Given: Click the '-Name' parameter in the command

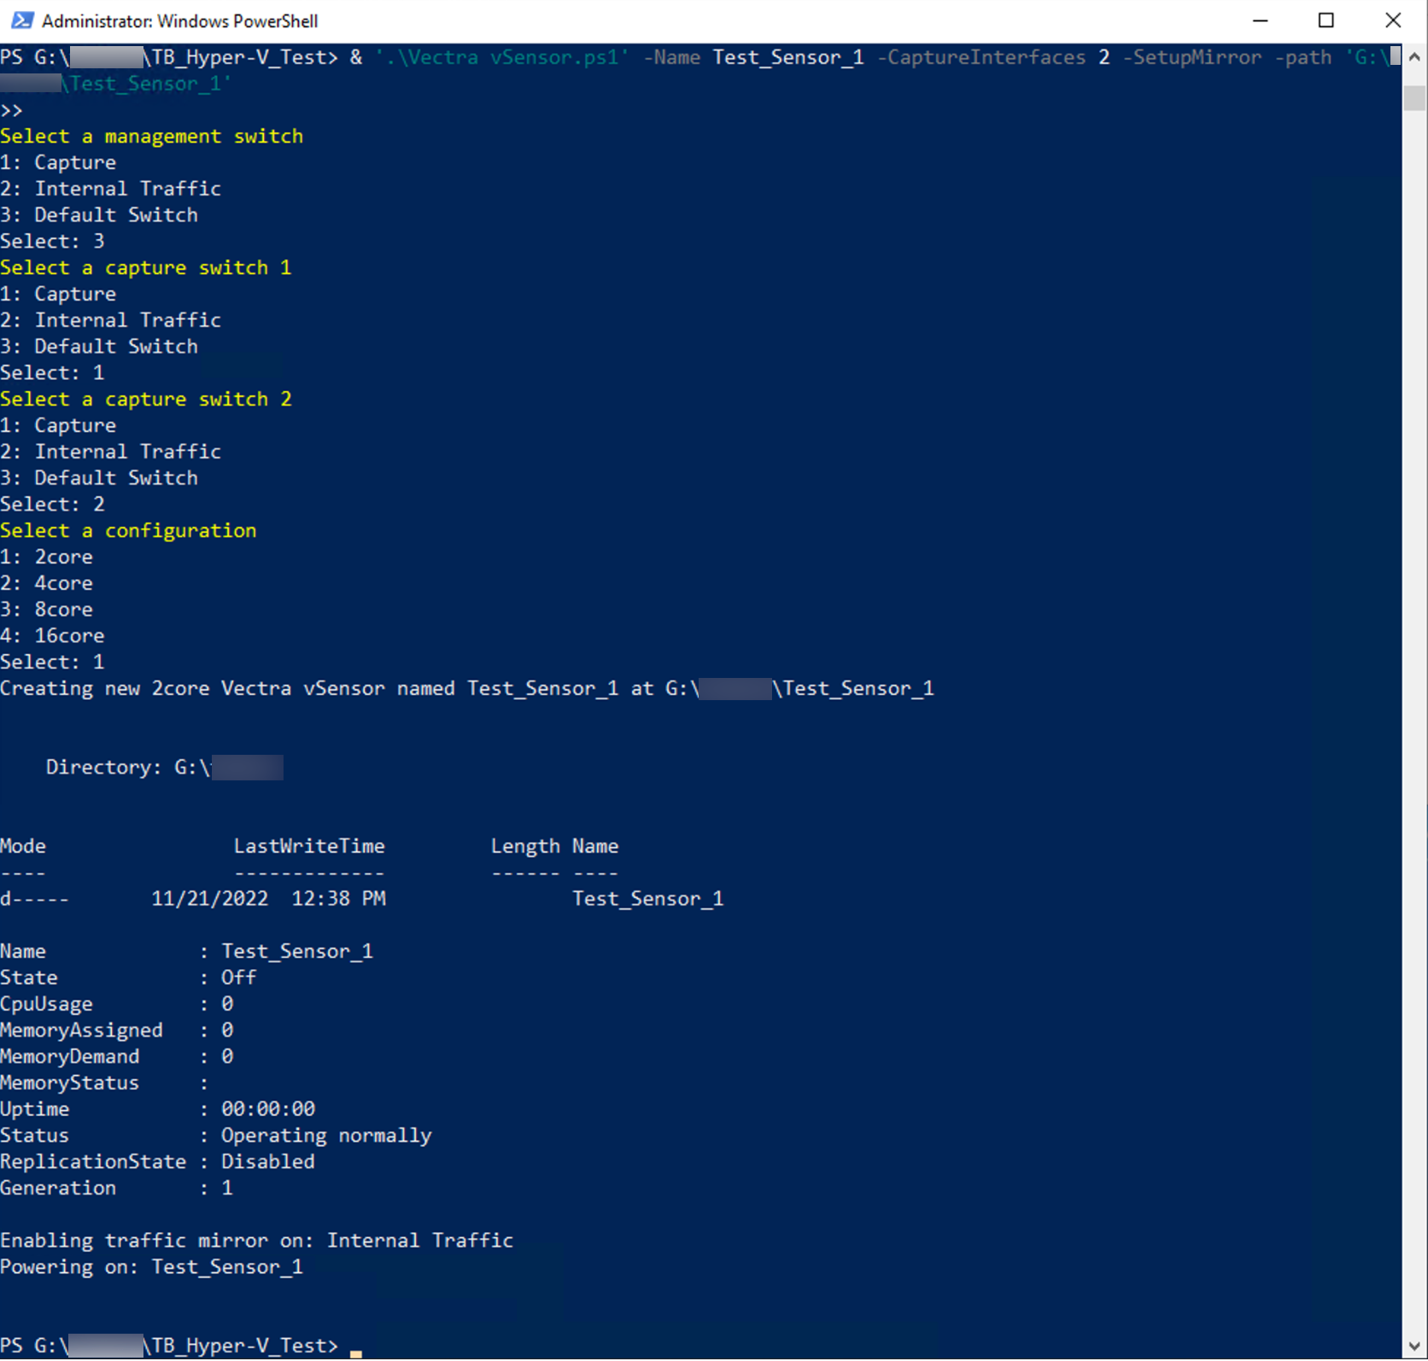Looking at the screenshot, I should click(x=671, y=57).
